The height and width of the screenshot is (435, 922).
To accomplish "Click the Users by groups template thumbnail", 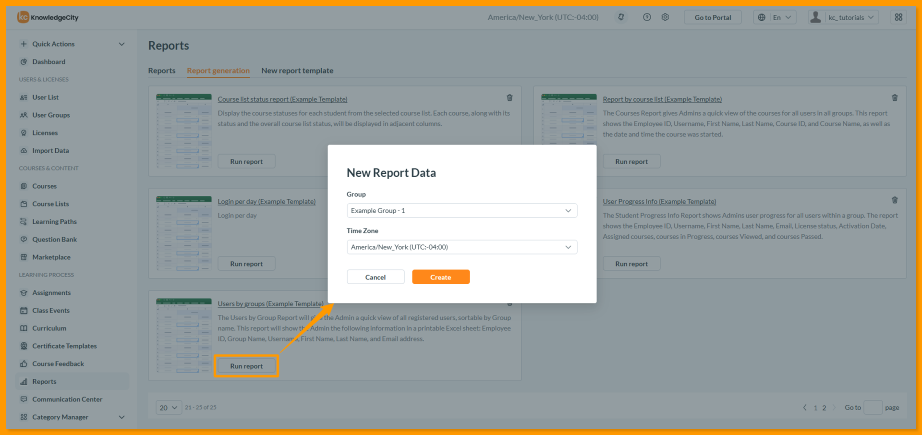I will 184,336.
